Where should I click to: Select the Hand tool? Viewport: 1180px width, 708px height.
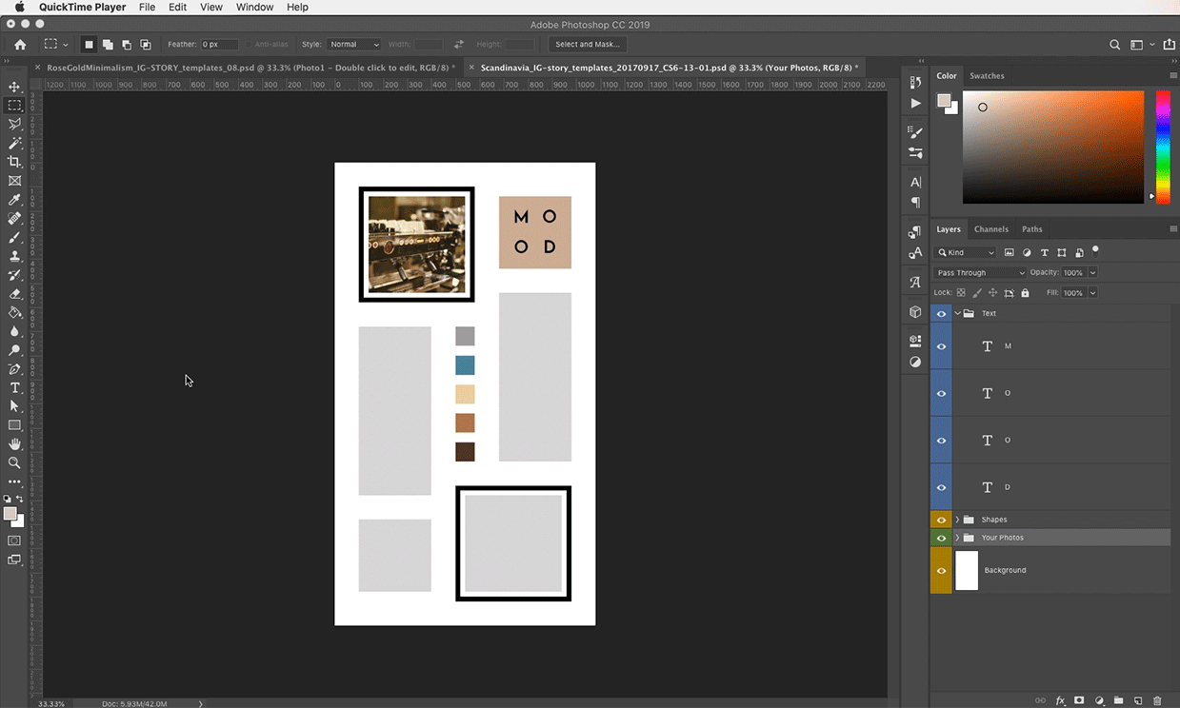[14, 444]
